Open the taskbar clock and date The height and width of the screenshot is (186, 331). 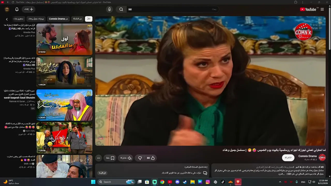323,182
